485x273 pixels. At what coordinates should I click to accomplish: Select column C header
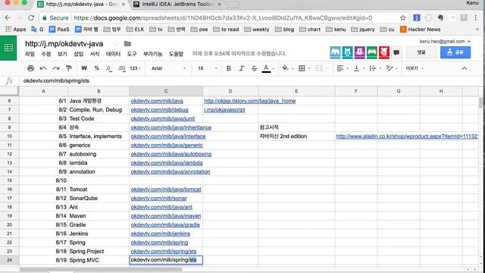pyautogui.click(x=166, y=91)
